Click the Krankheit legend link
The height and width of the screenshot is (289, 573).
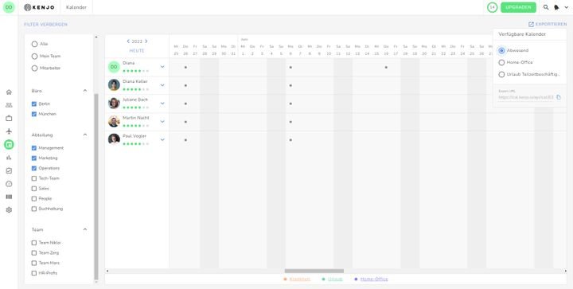300,279
